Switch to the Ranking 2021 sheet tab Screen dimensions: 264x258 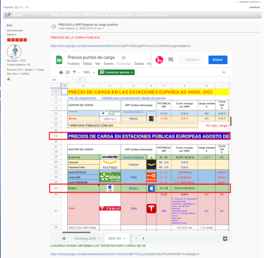coord(86,238)
